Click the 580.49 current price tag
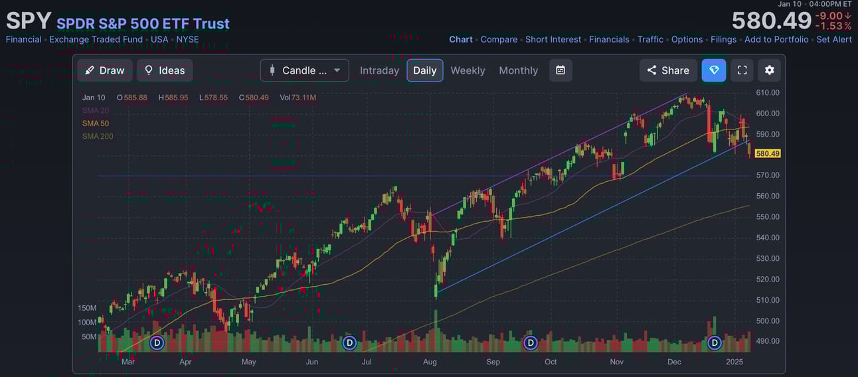The height and width of the screenshot is (377, 858). click(768, 153)
